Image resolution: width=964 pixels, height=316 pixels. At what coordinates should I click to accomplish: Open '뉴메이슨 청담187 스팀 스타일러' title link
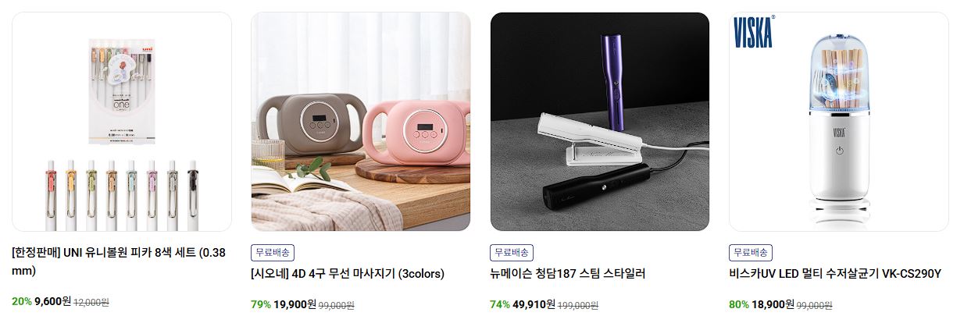[568, 274]
